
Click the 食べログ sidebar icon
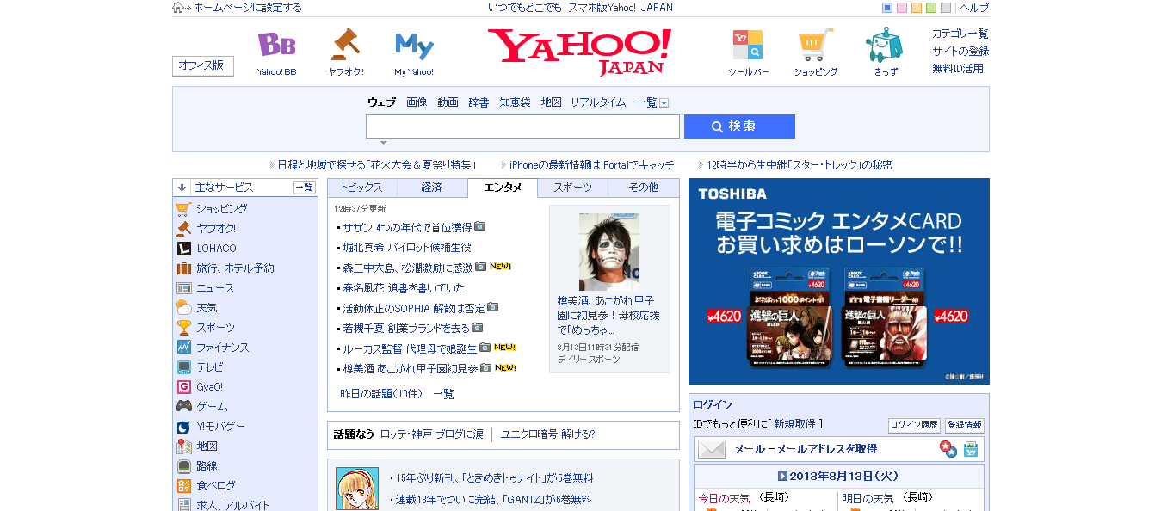click(x=183, y=485)
